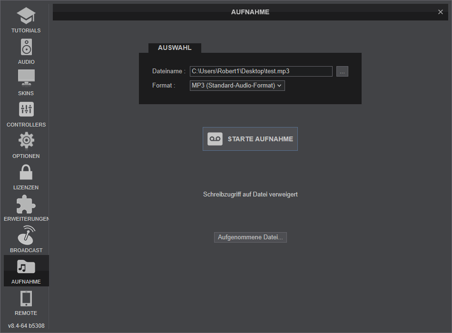This screenshot has width=452, height=333.
Task: Close the Aufnahme settings window
Action: click(441, 12)
